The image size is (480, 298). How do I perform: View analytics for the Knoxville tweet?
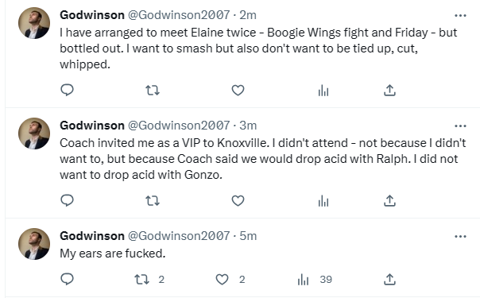323,201
